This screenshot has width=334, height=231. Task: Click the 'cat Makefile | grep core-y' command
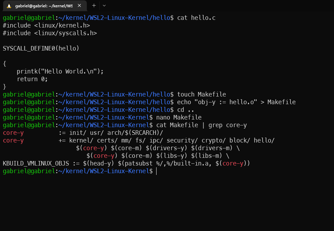click(x=201, y=125)
